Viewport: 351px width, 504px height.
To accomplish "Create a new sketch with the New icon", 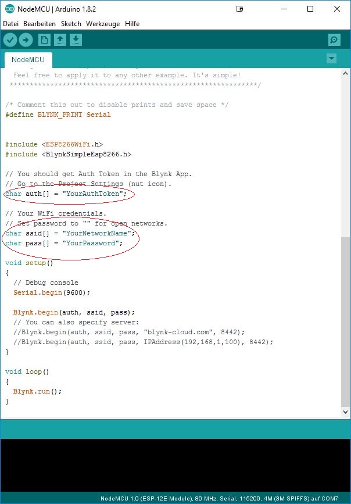I will pyautogui.click(x=44, y=40).
